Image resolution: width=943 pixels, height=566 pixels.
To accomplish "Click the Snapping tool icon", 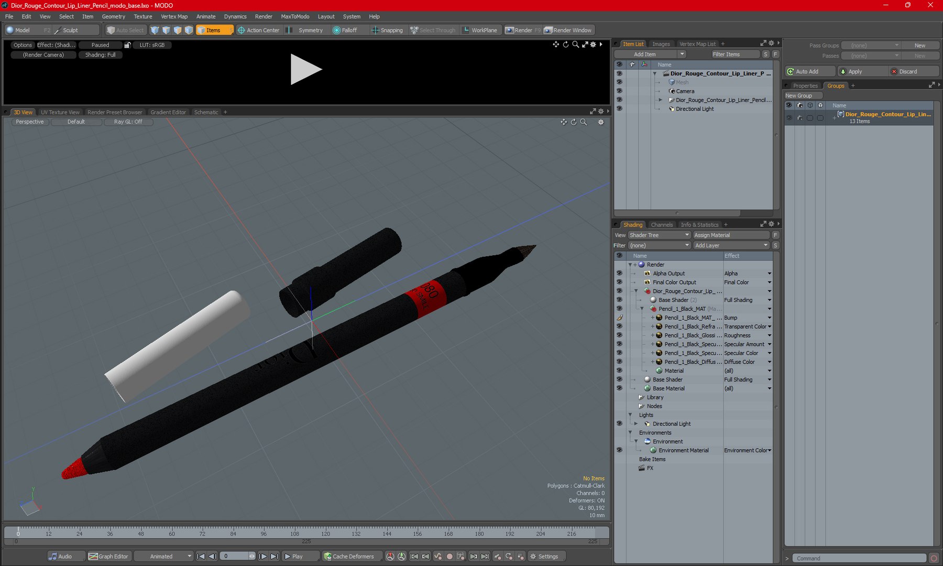I will click(x=375, y=30).
